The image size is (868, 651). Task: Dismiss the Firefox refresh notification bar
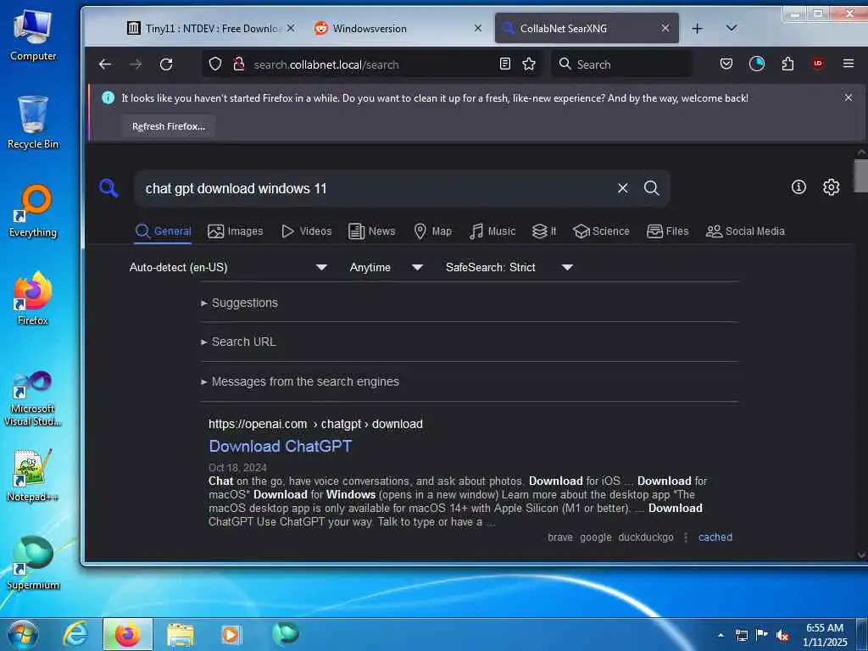click(x=848, y=97)
